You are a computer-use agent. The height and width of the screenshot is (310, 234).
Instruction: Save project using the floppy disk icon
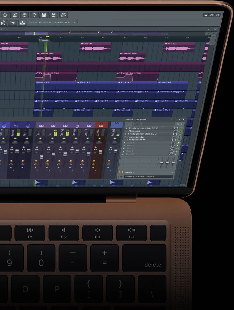44,15
